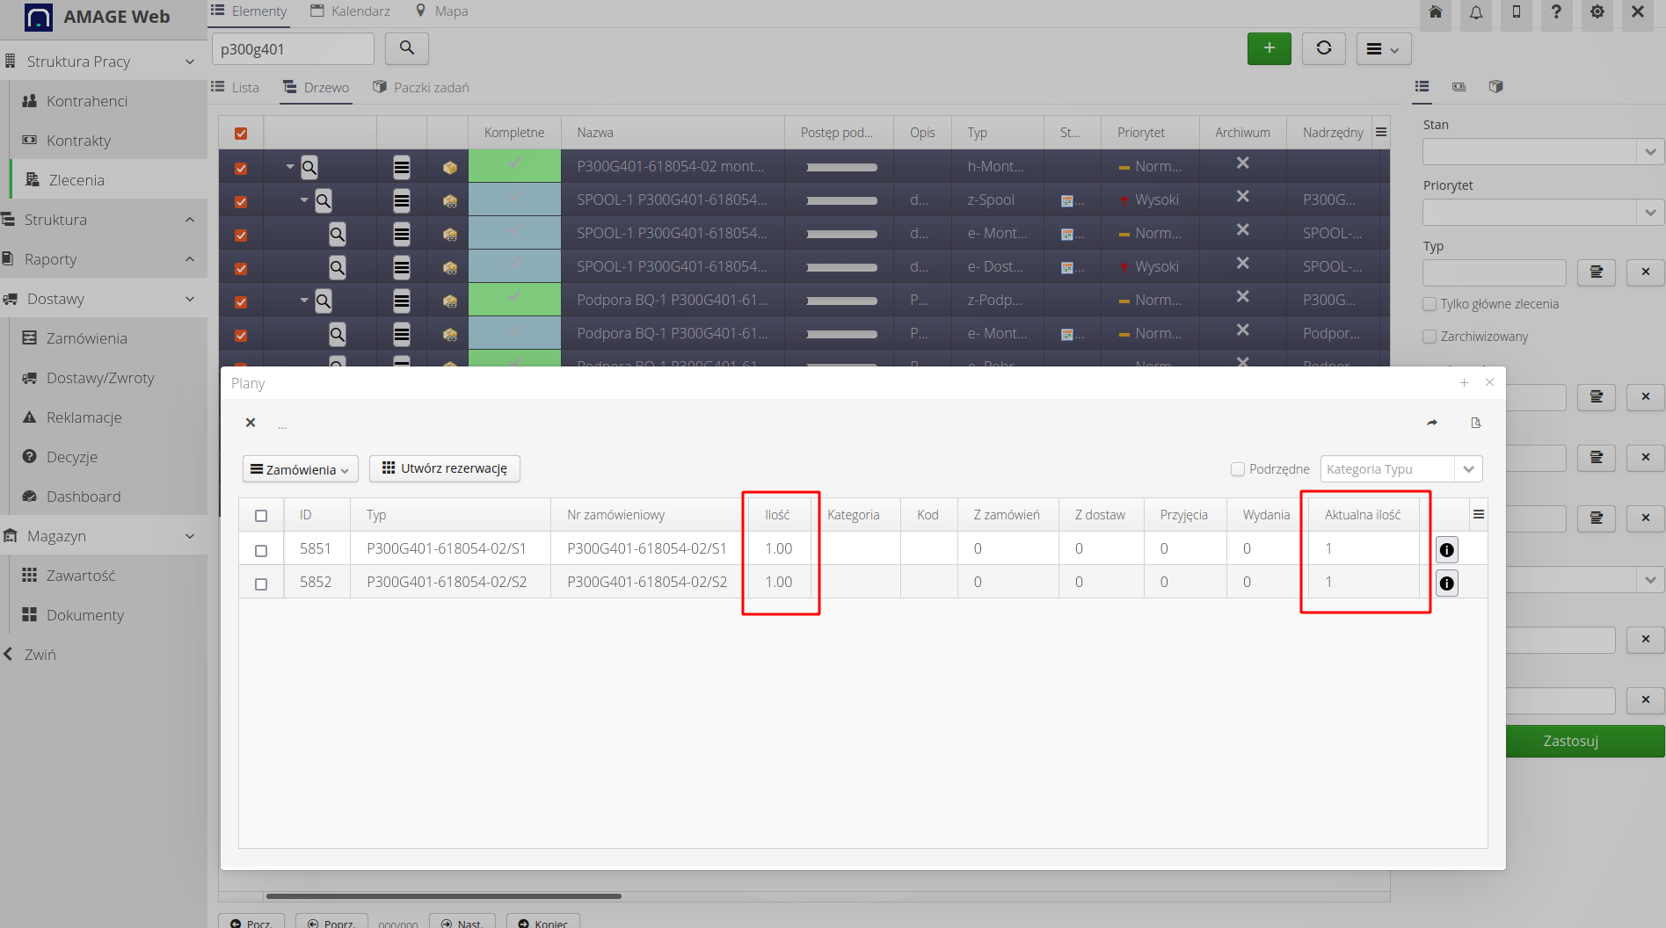Screen dimensions: 1666x928
Task: Open the Zamówienia dropdown button
Action: pyautogui.click(x=300, y=469)
